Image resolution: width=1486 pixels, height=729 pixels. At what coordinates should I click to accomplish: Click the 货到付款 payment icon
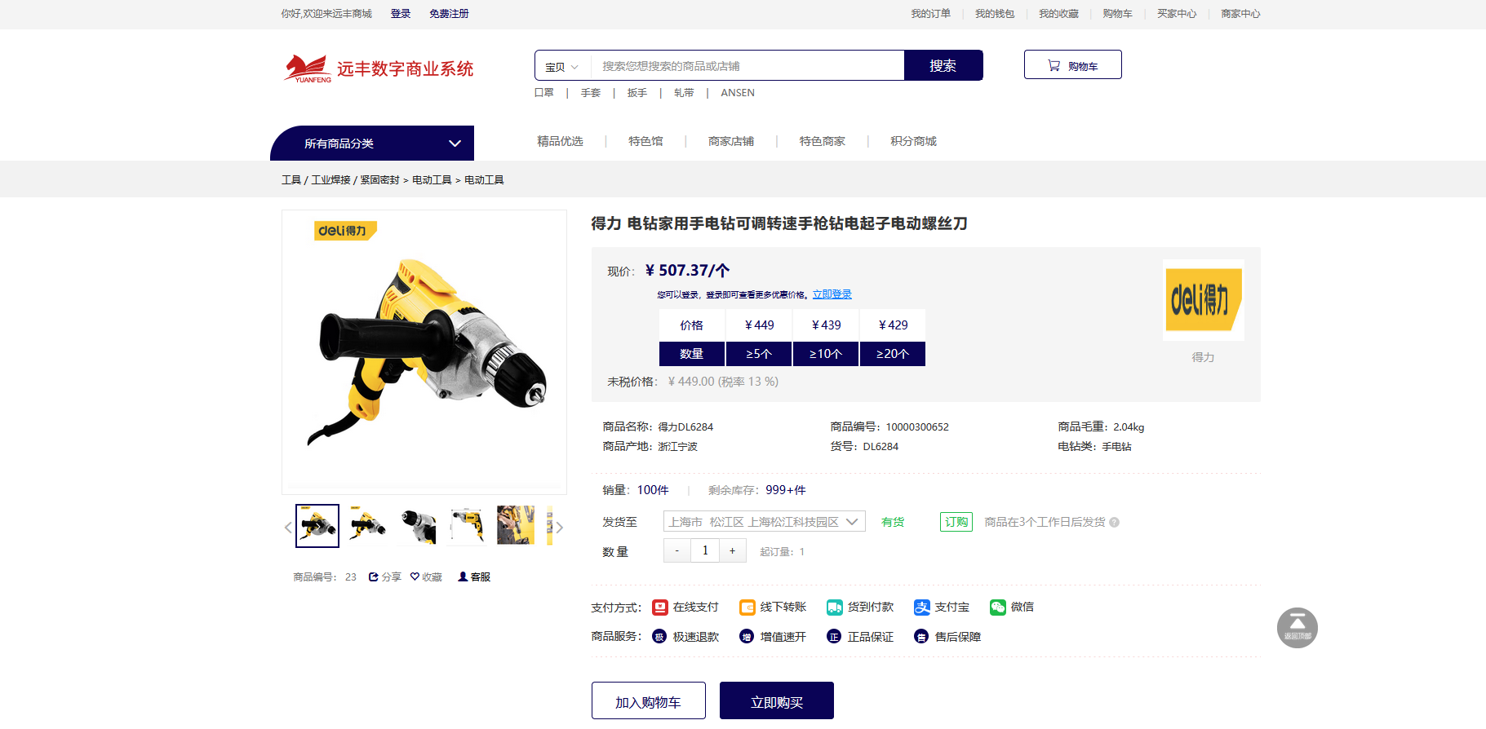835,607
